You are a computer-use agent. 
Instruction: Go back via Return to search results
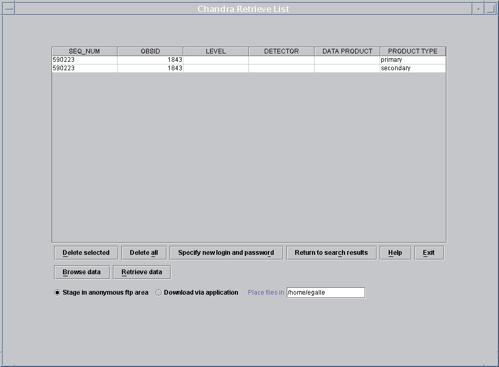point(331,253)
